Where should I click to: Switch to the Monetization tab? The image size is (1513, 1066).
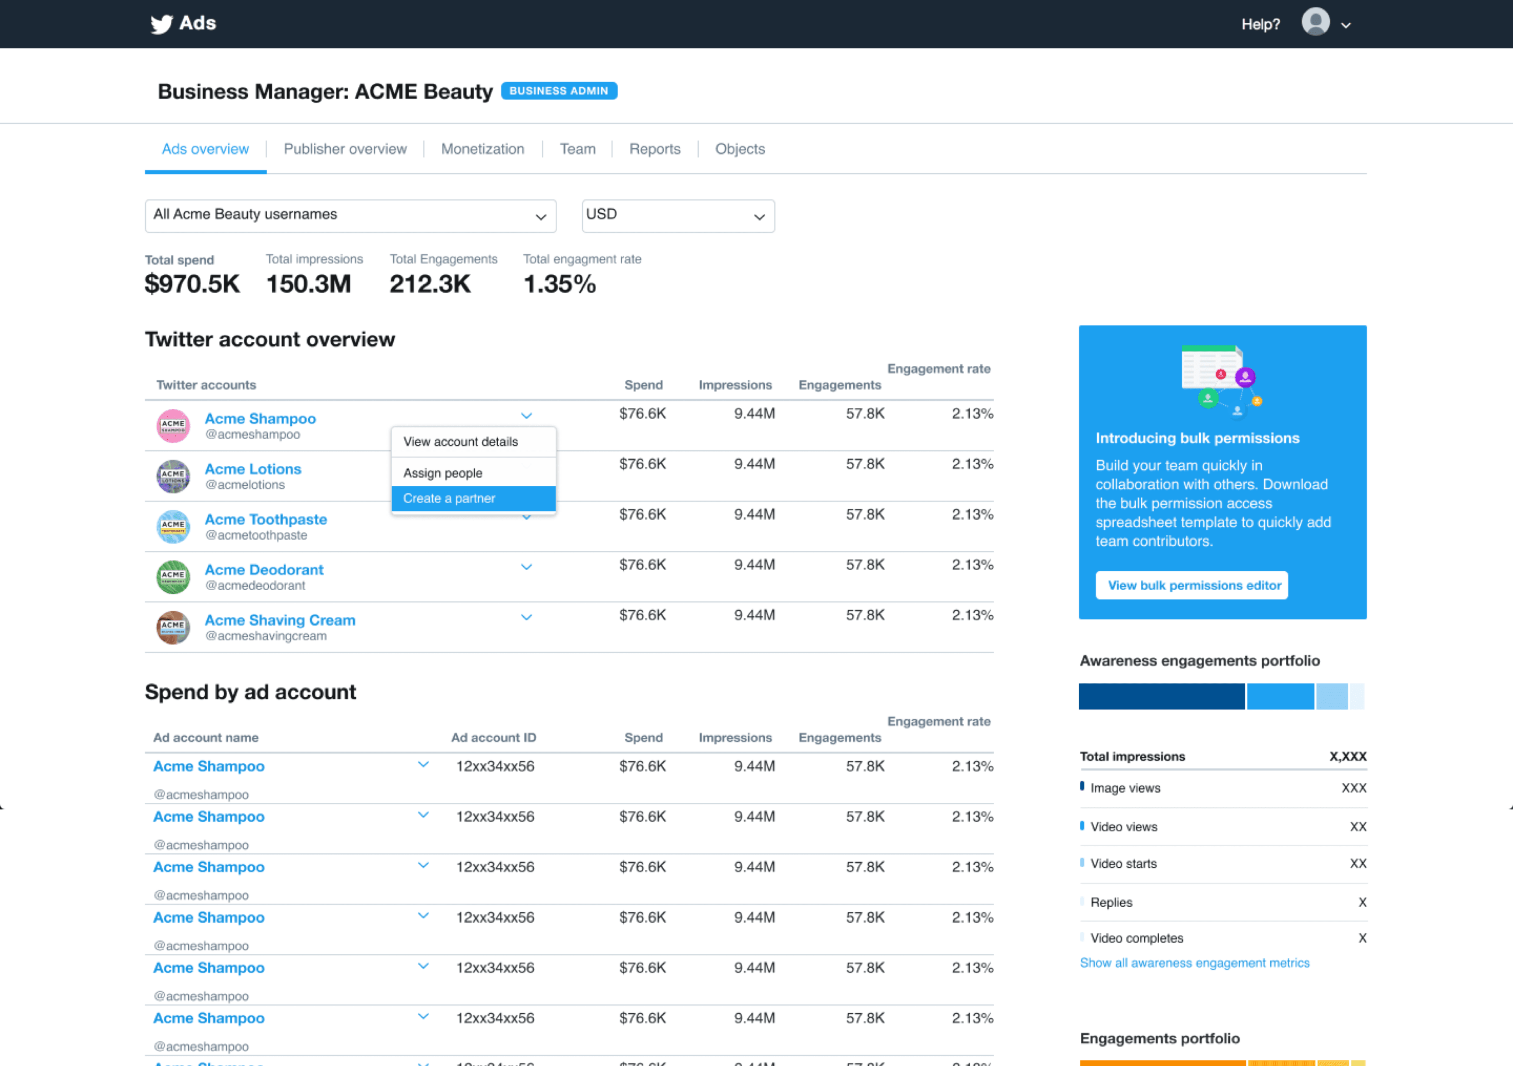482,149
